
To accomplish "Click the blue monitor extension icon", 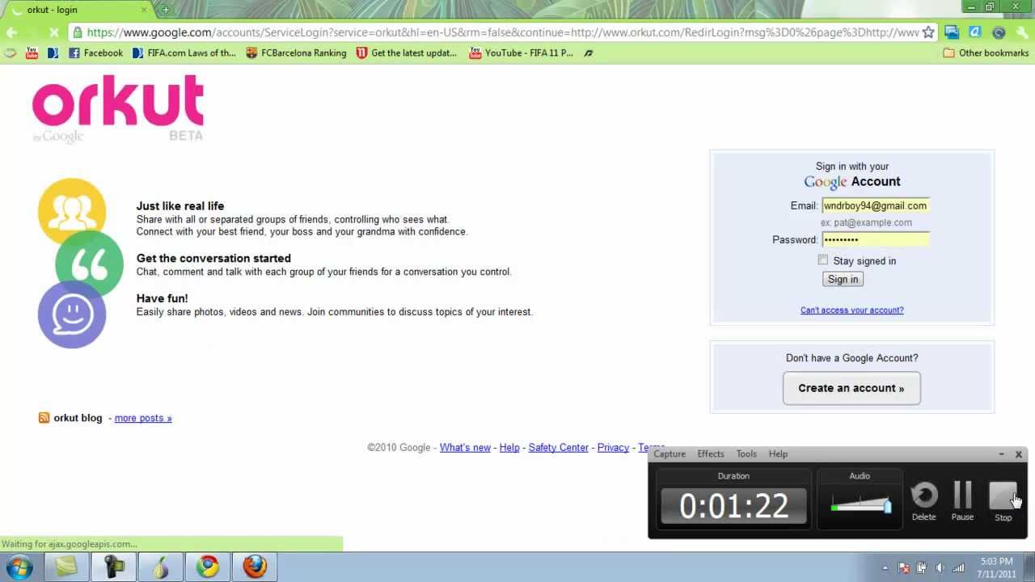I will tap(952, 32).
